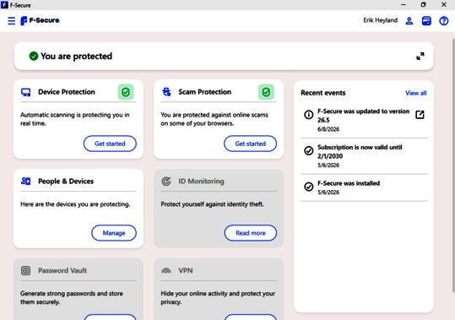Select 'Subscription is now valid until 2/1/2030' event

coord(364,156)
